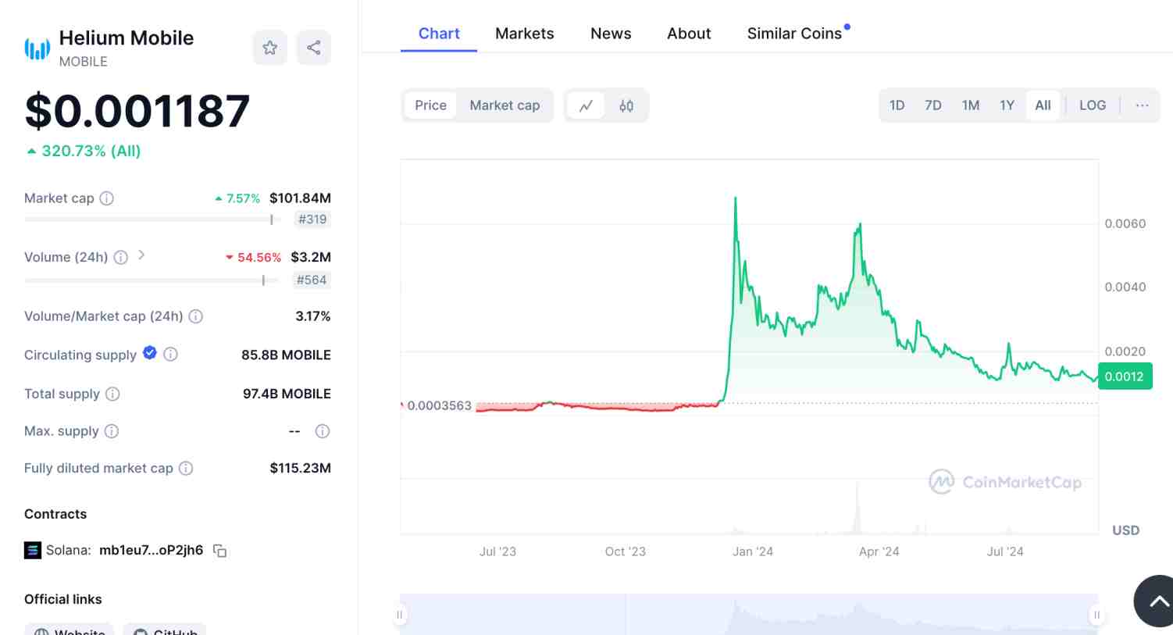The image size is (1173, 635).
Task: Click the 0.0012 current price chart label
Action: [x=1125, y=376]
